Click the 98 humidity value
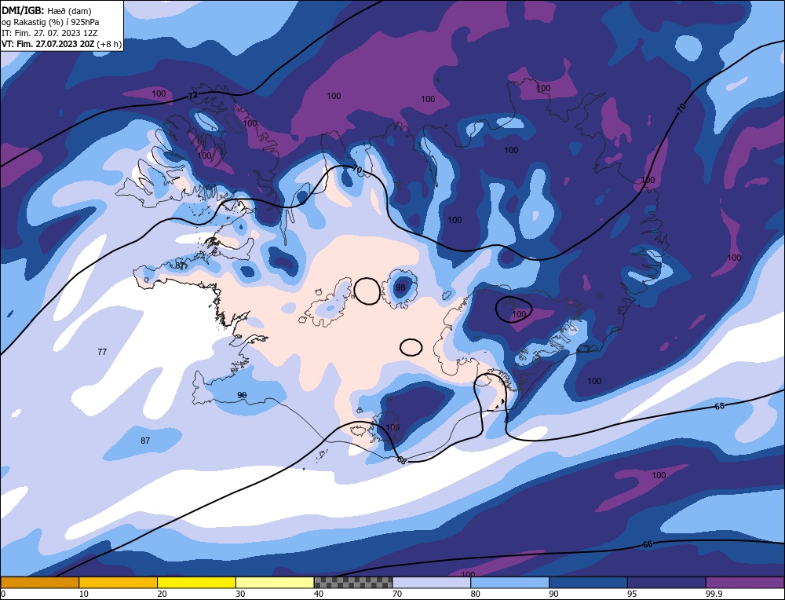Image resolution: width=785 pixels, height=600 pixels. pos(400,287)
